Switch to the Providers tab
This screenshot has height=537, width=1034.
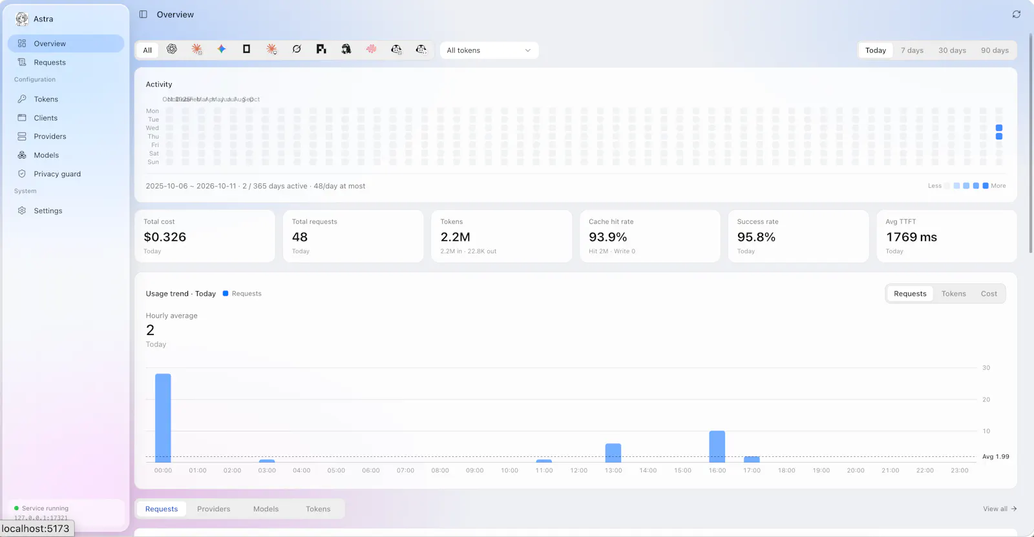tap(213, 509)
